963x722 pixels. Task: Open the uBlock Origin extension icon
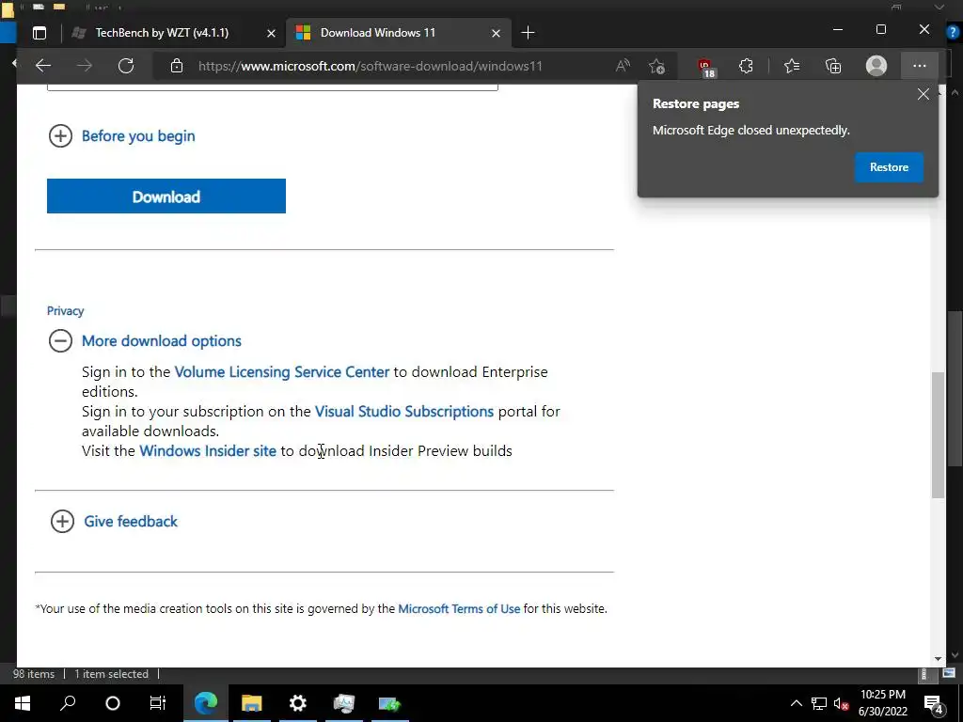(x=705, y=67)
